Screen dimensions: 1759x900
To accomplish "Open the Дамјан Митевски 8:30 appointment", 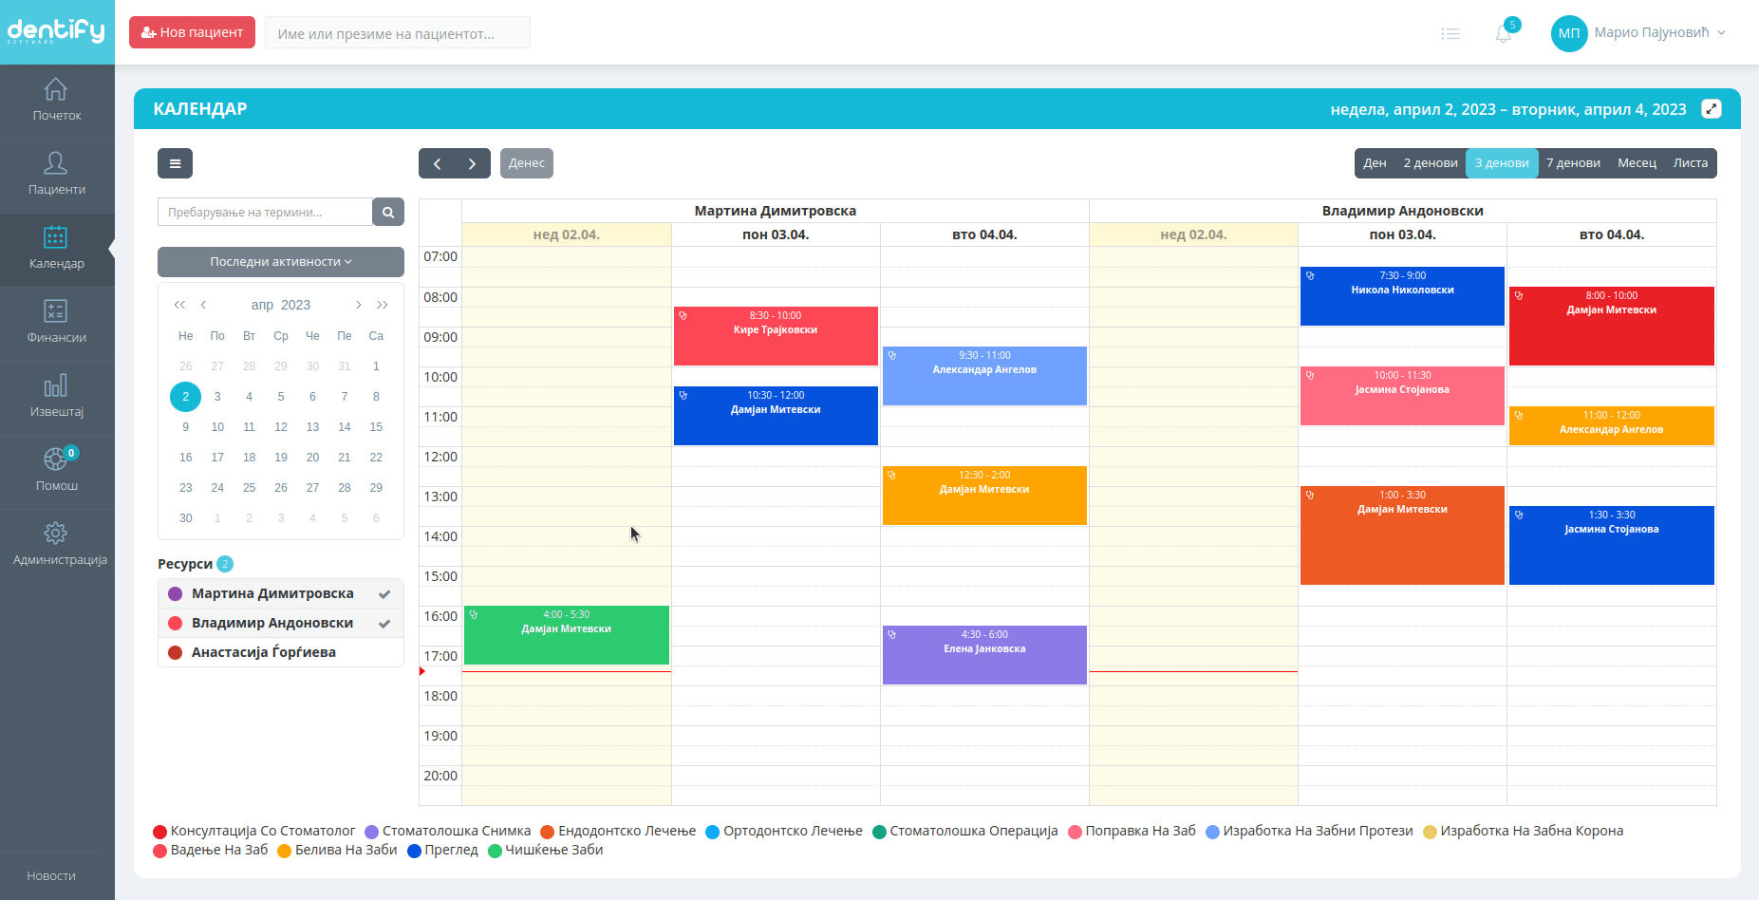I will coord(1611,326).
